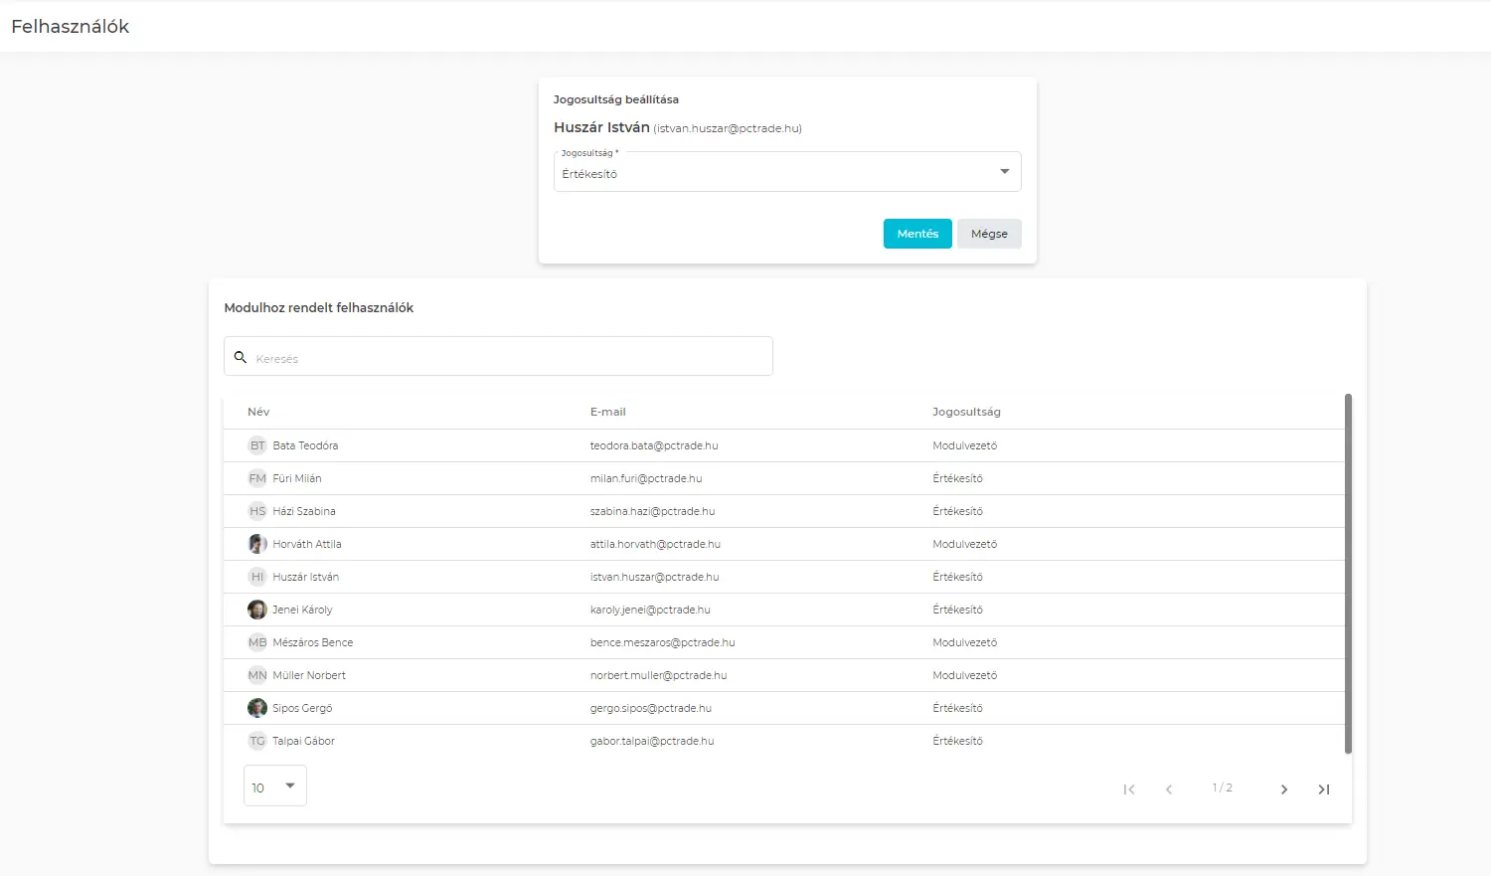Click the search magnifier icon
The height and width of the screenshot is (876, 1491).
coord(241,357)
